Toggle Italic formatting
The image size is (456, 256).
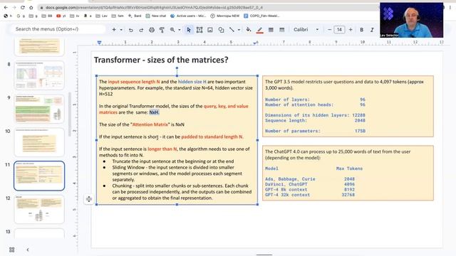pos(372,30)
